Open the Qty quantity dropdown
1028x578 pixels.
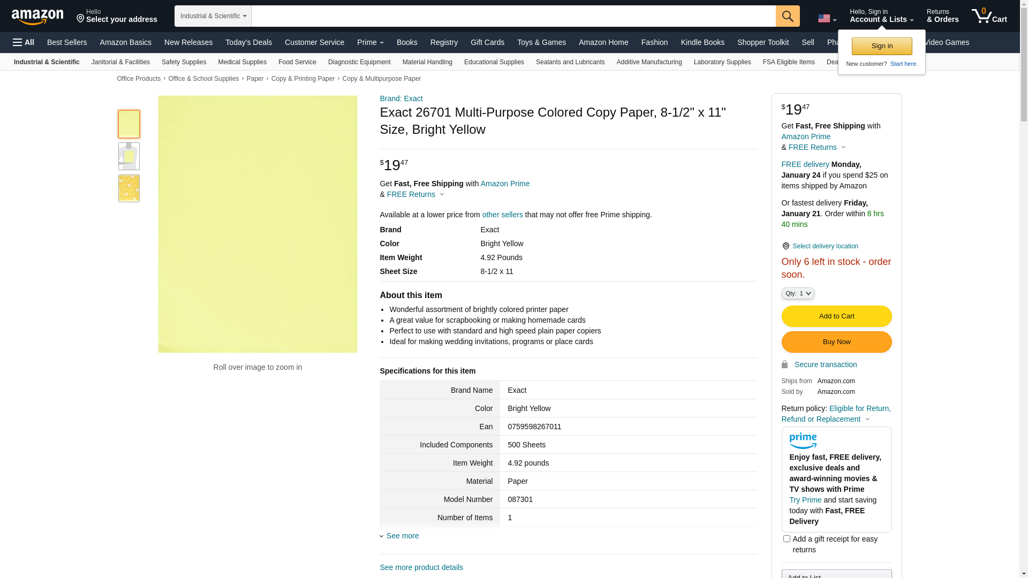pyautogui.click(x=798, y=293)
